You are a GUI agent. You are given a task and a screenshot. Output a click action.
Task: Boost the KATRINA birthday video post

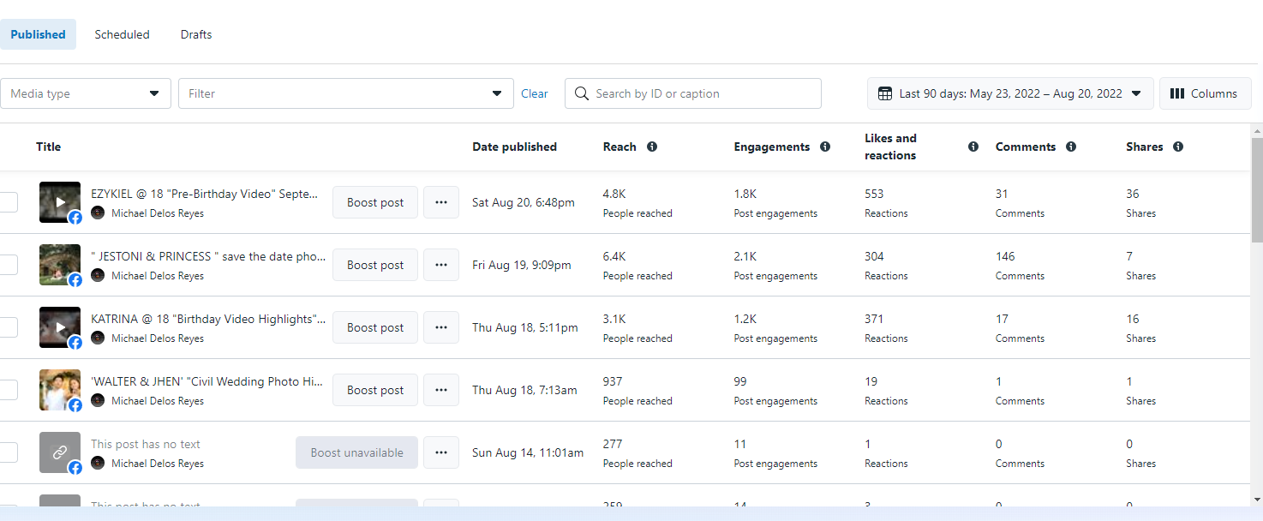click(x=375, y=327)
